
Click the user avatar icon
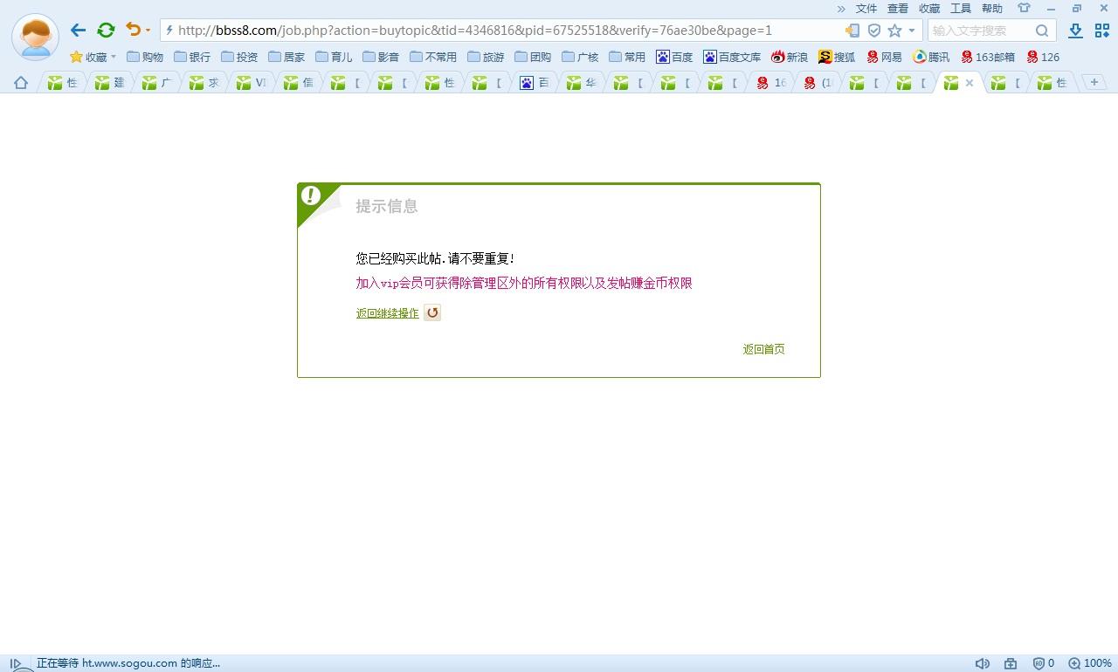pos(35,37)
